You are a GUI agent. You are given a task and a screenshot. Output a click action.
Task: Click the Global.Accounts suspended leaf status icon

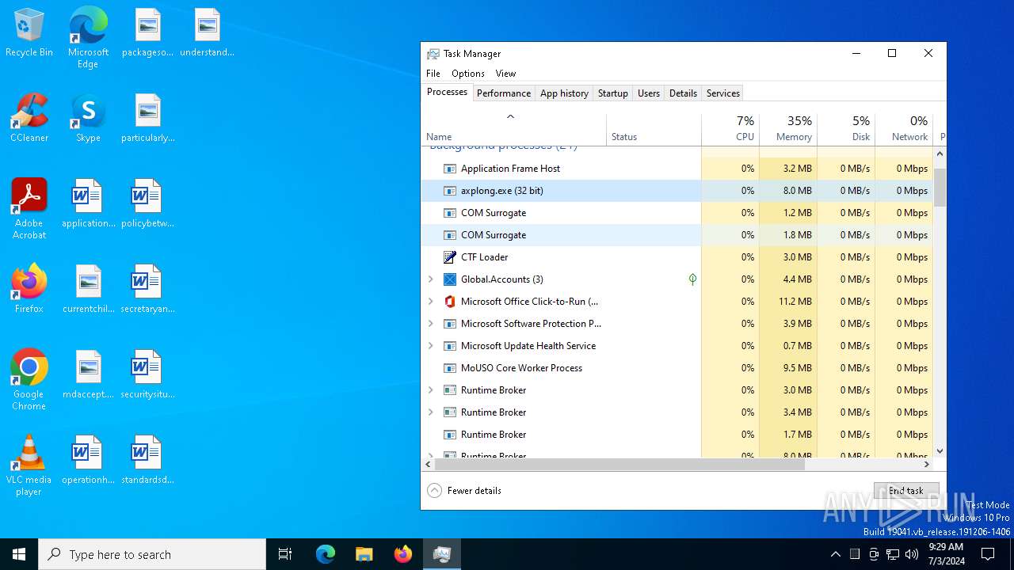click(692, 279)
